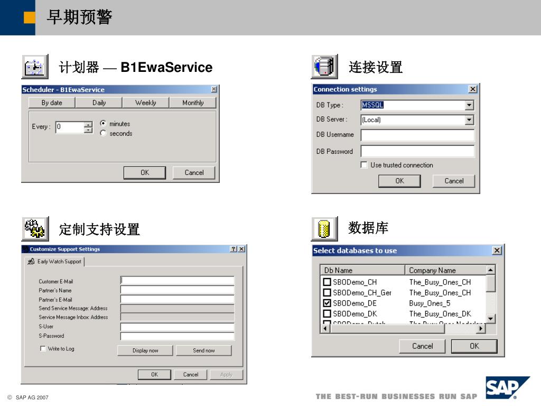This screenshot has width=541, height=406.
Task: Click the Company Name column header
Action: click(x=445, y=270)
